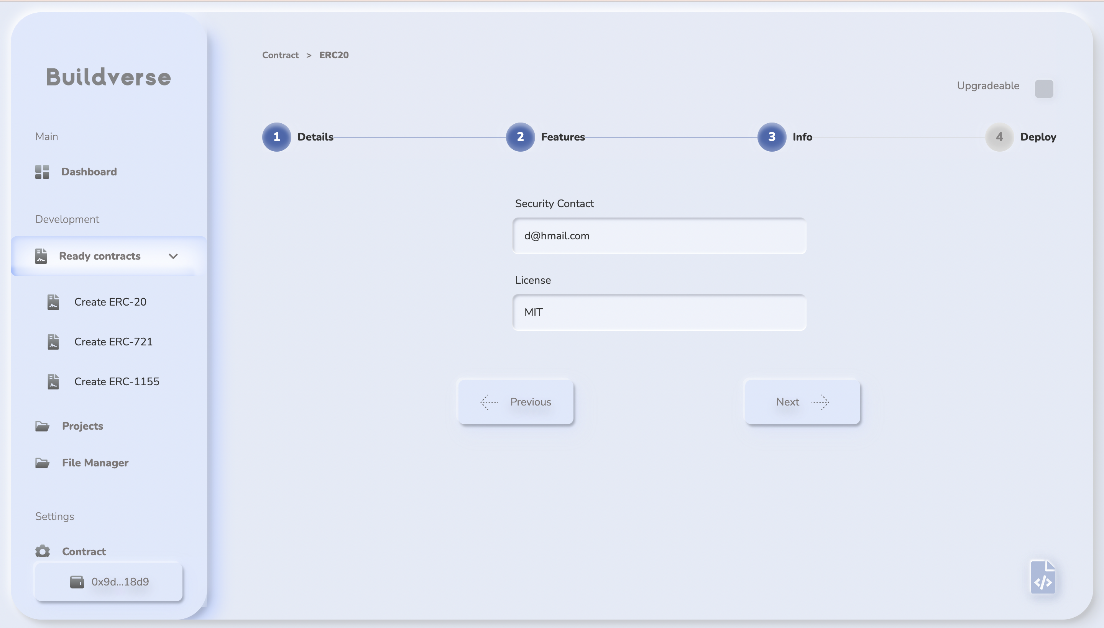Collapse the Ready contracts chevron

pos(173,256)
